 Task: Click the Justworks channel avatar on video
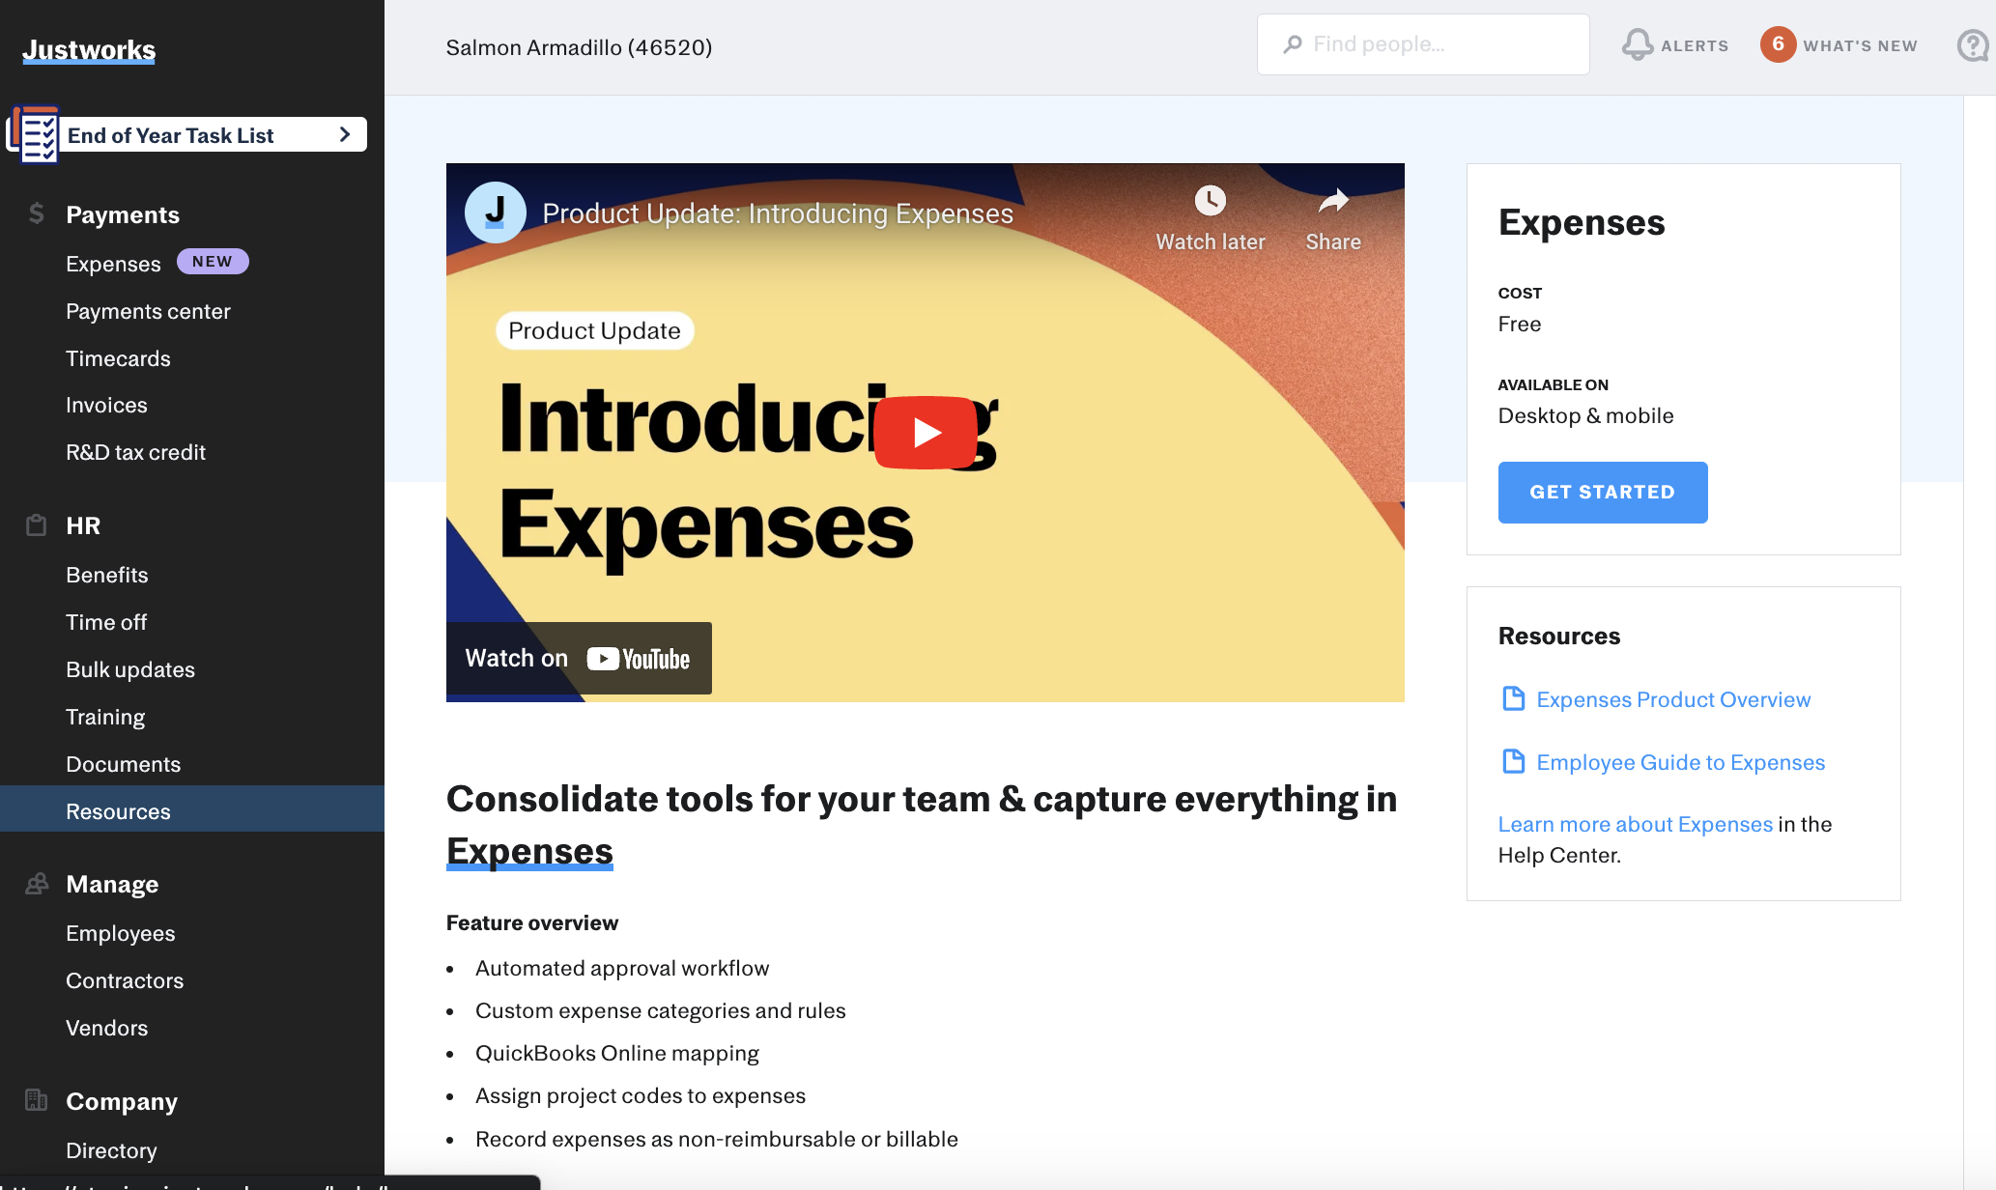496,212
